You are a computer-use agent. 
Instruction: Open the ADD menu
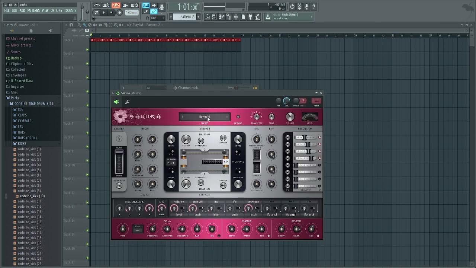click(x=22, y=10)
